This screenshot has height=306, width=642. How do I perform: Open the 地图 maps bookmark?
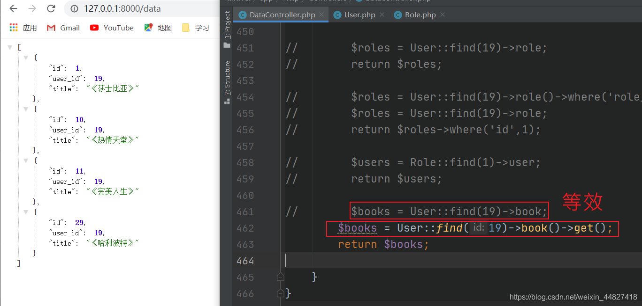tap(158, 28)
